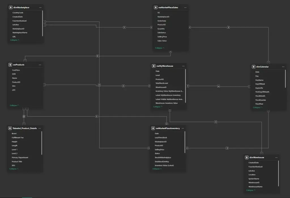Viewport: 290px width, 198px height.
Task: Collapse the vwProducts table card
Action: coord(14,105)
